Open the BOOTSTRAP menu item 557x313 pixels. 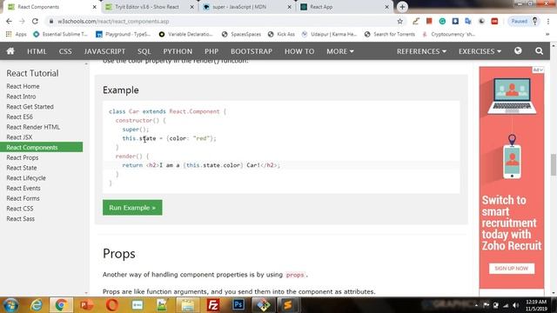252,51
